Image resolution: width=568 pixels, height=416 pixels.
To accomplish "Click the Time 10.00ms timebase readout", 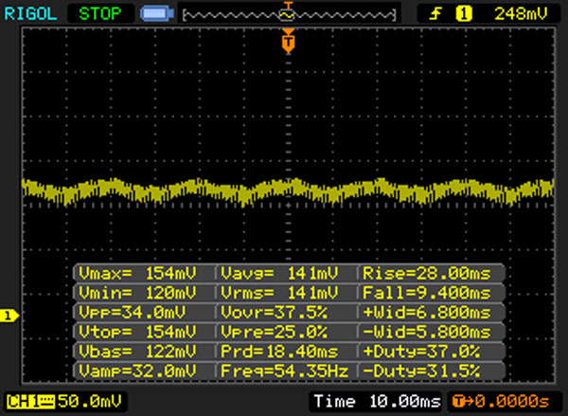I will 377,402.
